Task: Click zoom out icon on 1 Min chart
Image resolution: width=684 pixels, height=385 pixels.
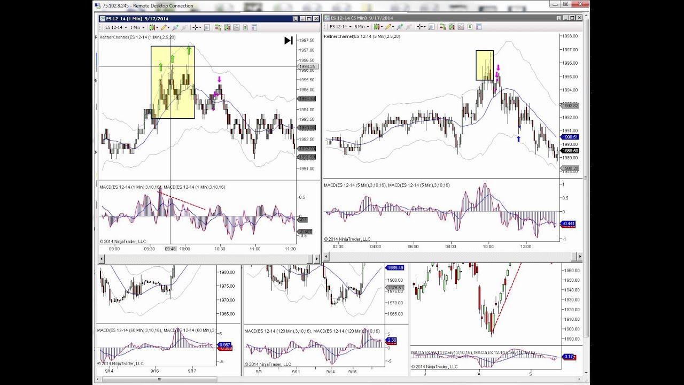Action: pos(184,27)
